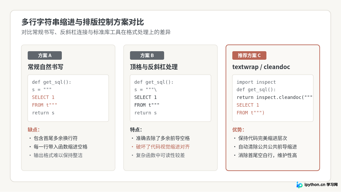Click the bullet 每一行带入函数缩进空格
Viewport: 341px width, 192px height.
58,147
